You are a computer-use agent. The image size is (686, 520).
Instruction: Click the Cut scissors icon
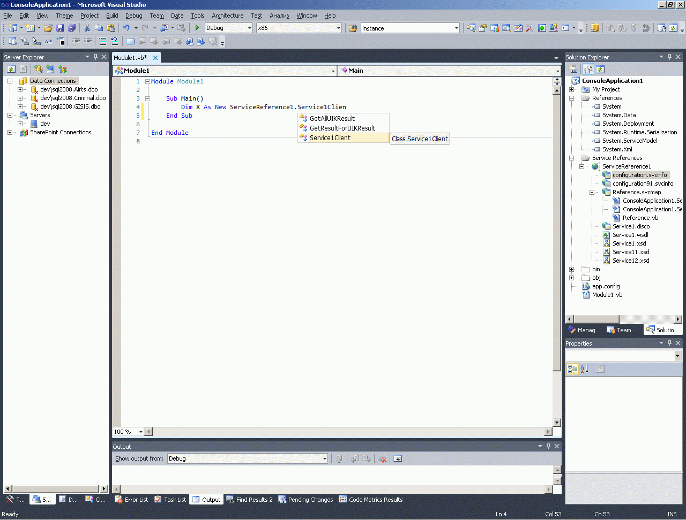pyautogui.click(x=87, y=28)
